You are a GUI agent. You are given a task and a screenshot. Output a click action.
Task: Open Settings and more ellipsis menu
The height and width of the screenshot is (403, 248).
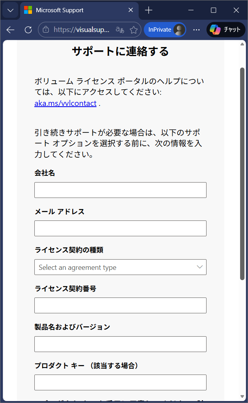point(196,30)
